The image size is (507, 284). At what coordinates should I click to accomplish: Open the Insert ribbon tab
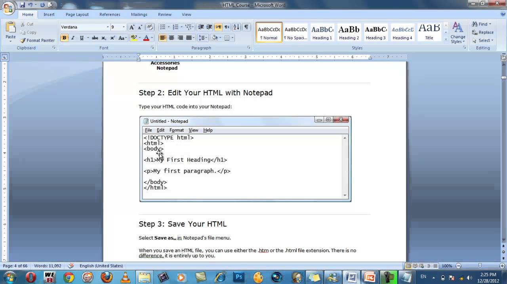click(x=49, y=14)
